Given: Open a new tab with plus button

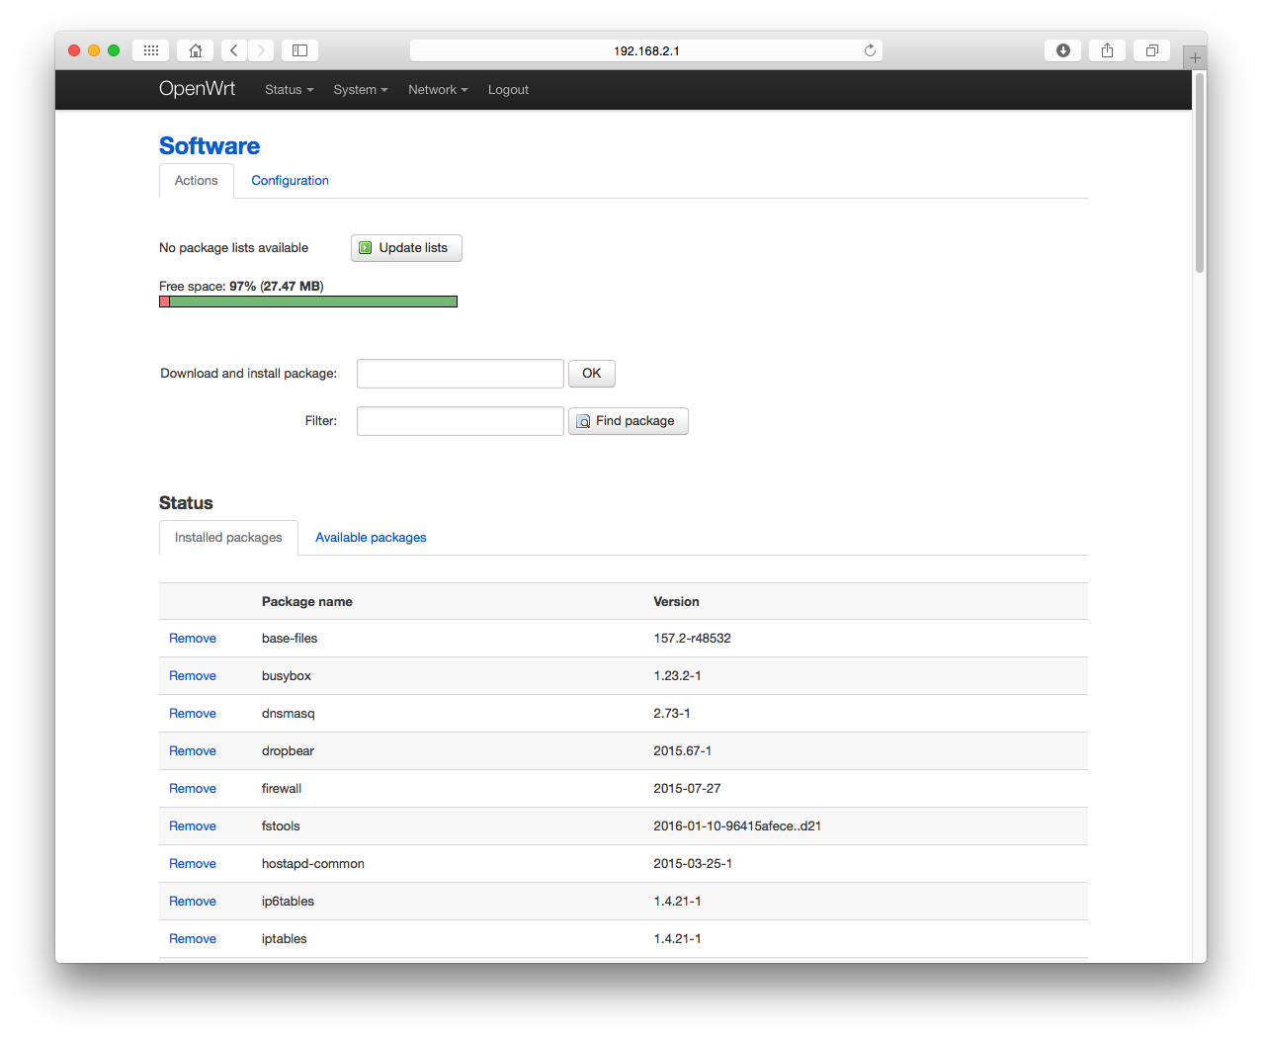Looking at the screenshot, I should [x=1195, y=57].
